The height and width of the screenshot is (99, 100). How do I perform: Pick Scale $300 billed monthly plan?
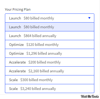50,80
